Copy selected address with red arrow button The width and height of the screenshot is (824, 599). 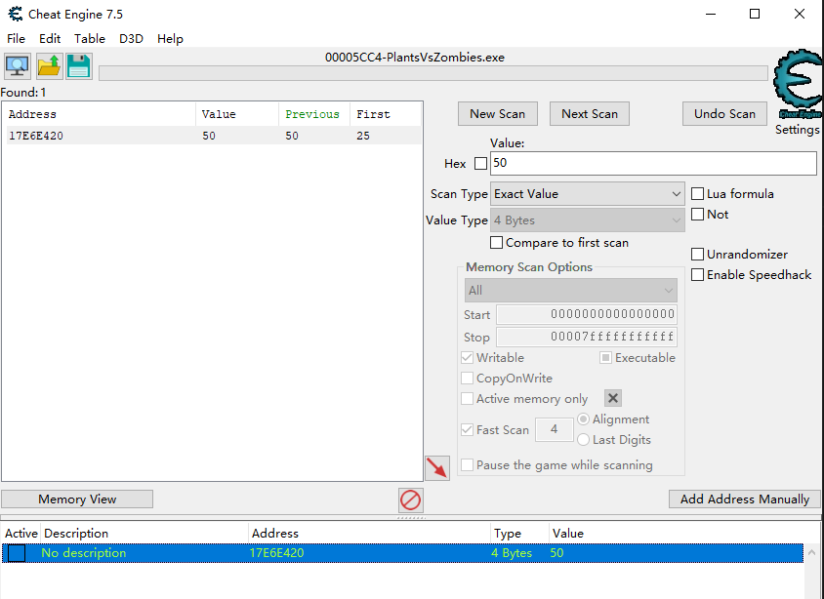[x=437, y=467]
